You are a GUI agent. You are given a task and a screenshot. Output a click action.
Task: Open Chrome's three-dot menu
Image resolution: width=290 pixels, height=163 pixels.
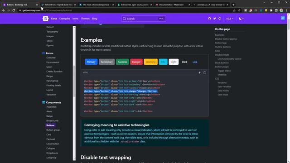pos(286,10)
